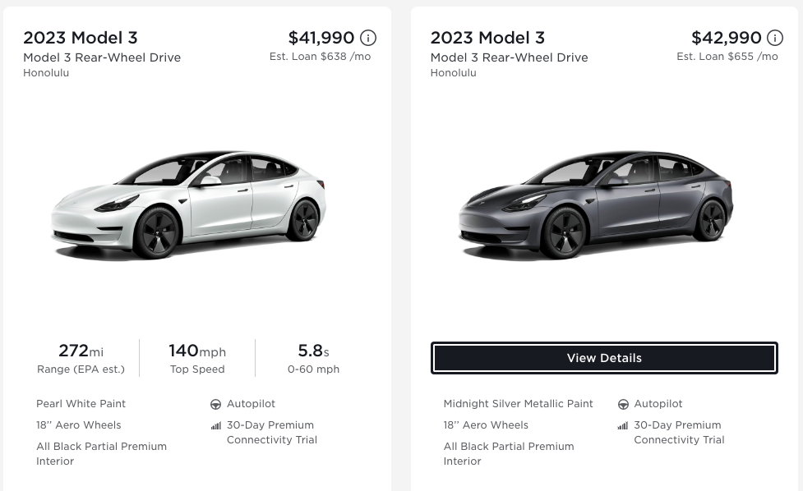Click the Est. Loan $655 /mo text

[x=727, y=57]
